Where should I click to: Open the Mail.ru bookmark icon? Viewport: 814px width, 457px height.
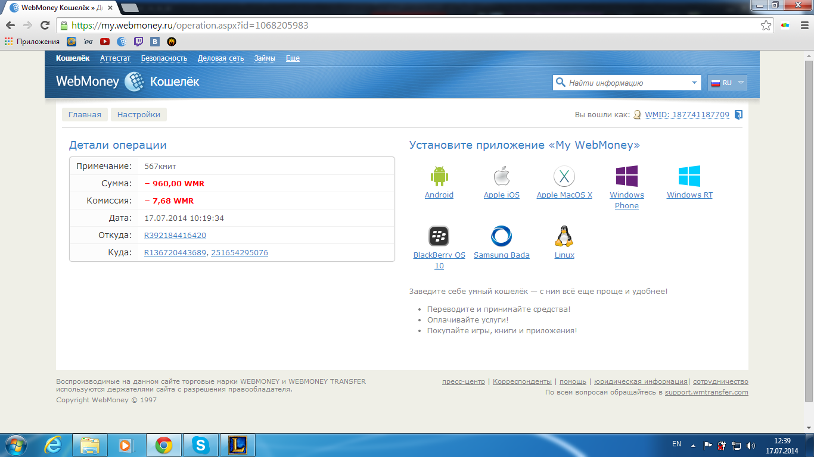72,42
